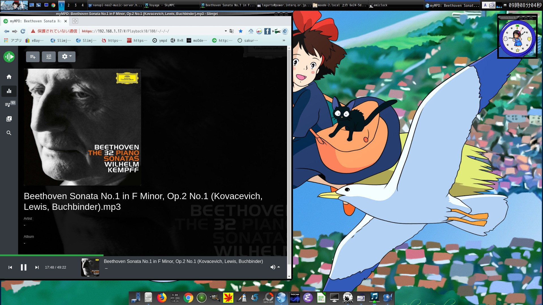Open the moOde bookmark
The height and width of the screenshot is (305, 543).
(197, 41)
